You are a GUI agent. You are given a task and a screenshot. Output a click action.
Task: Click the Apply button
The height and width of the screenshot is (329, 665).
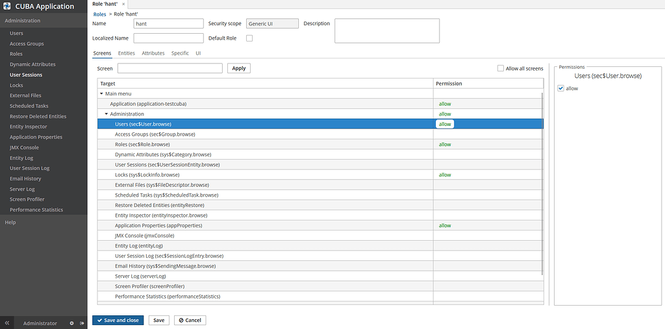tap(239, 68)
